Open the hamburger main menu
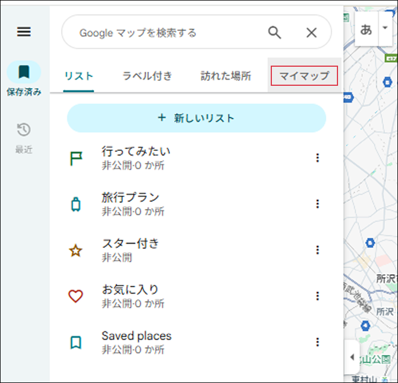The height and width of the screenshot is (383, 398). pyautogui.click(x=24, y=32)
